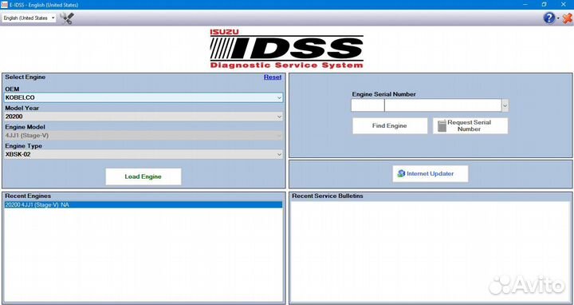The height and width of the screenshot is (305, 574).
Task: Click the Find Engine button
Action: click(390, 125)
